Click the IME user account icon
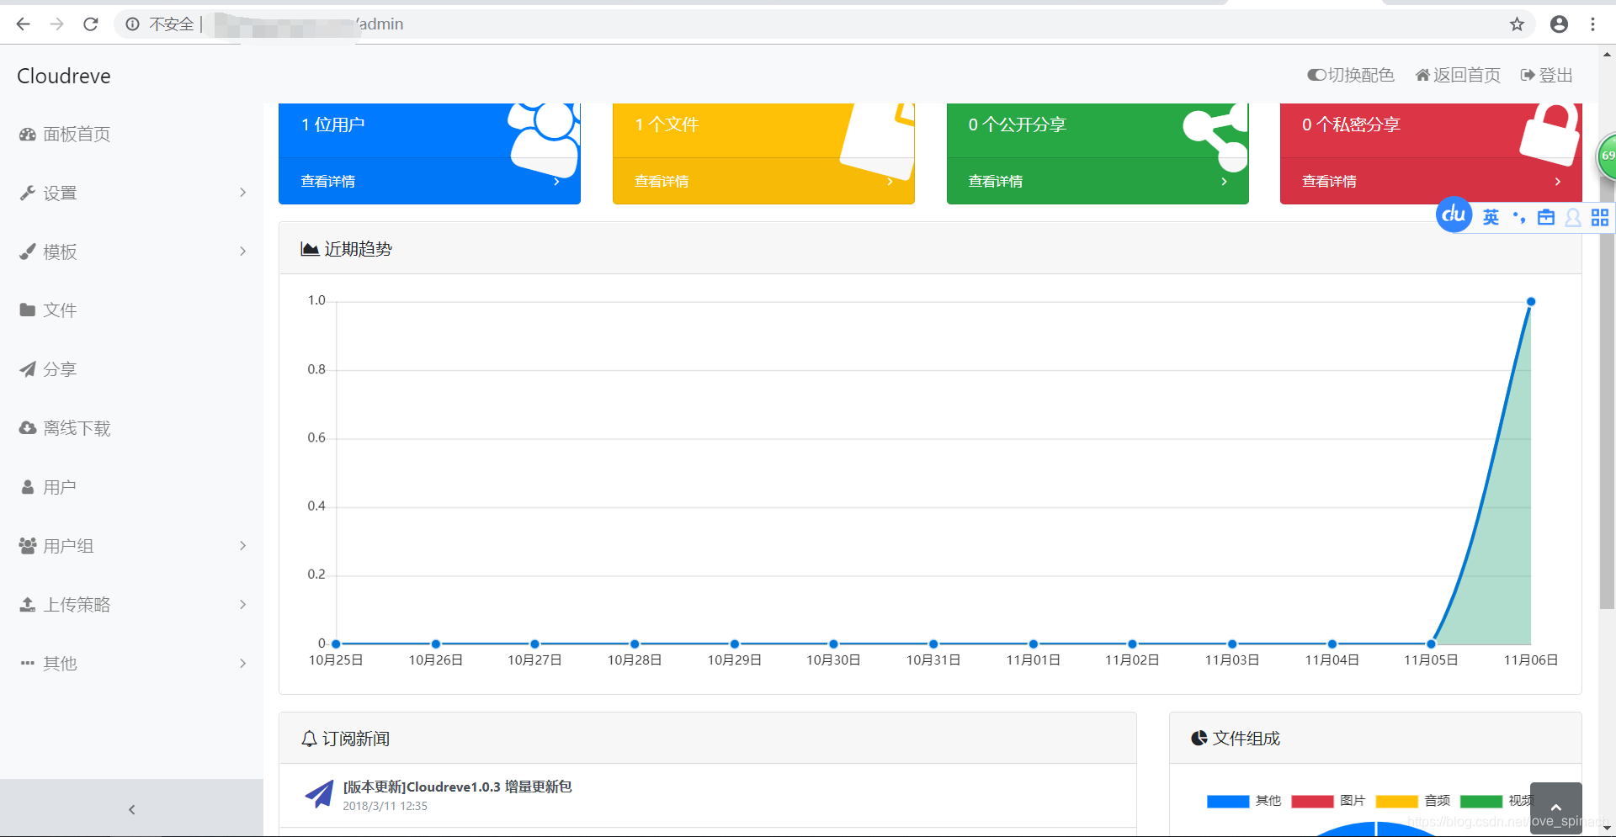The width and height of the screenshot is (1616, 837). pos(1572,218)
